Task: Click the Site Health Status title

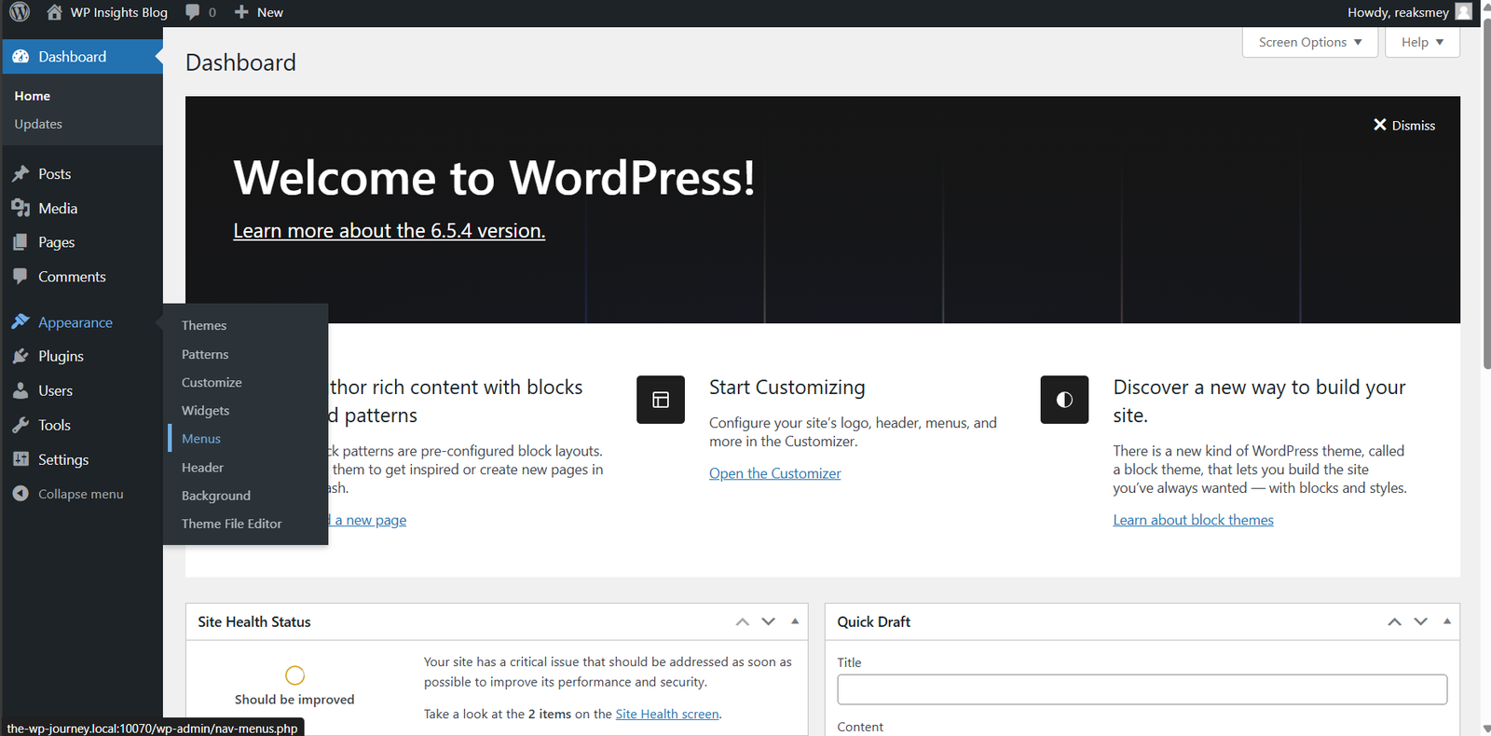Action: [x=254, y=621]
